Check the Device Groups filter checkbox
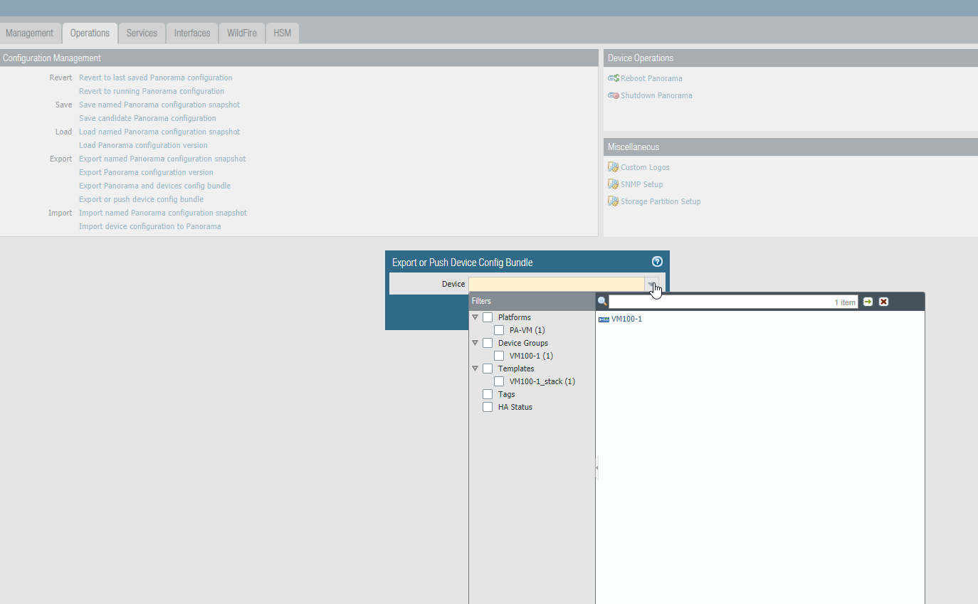 [488, 343]
